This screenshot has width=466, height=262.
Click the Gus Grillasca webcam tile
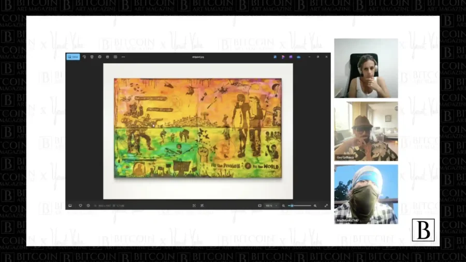pyautogui.click(x=366, y=132)
